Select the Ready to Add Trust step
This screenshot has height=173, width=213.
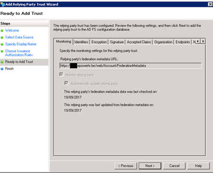(x=19, y=61)
